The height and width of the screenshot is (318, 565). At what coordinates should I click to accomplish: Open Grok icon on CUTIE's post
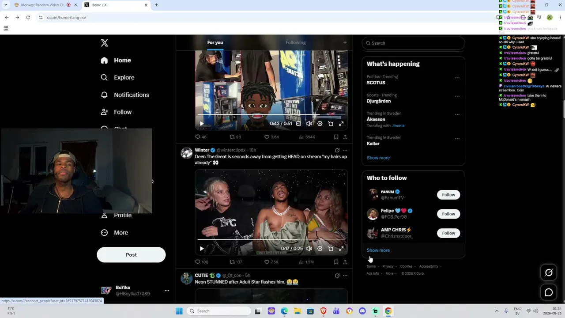(337, 276)
